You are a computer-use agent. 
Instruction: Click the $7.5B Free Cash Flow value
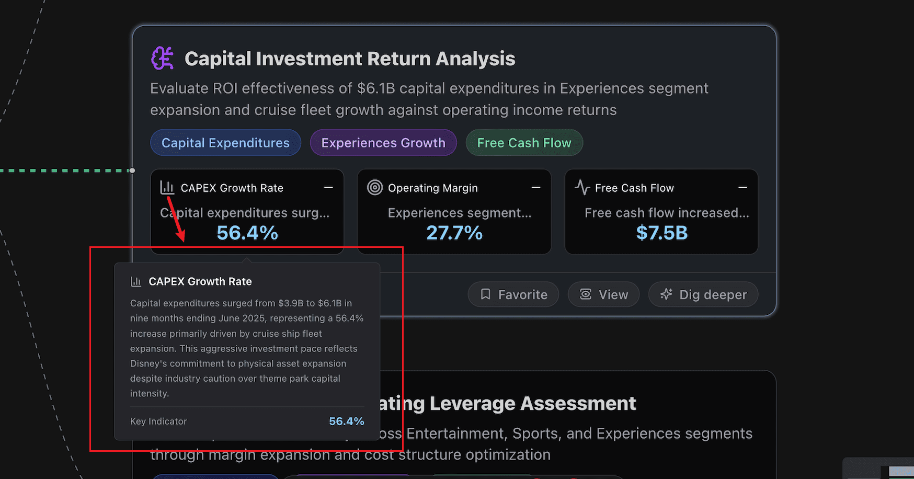click(x=662, y=233)
